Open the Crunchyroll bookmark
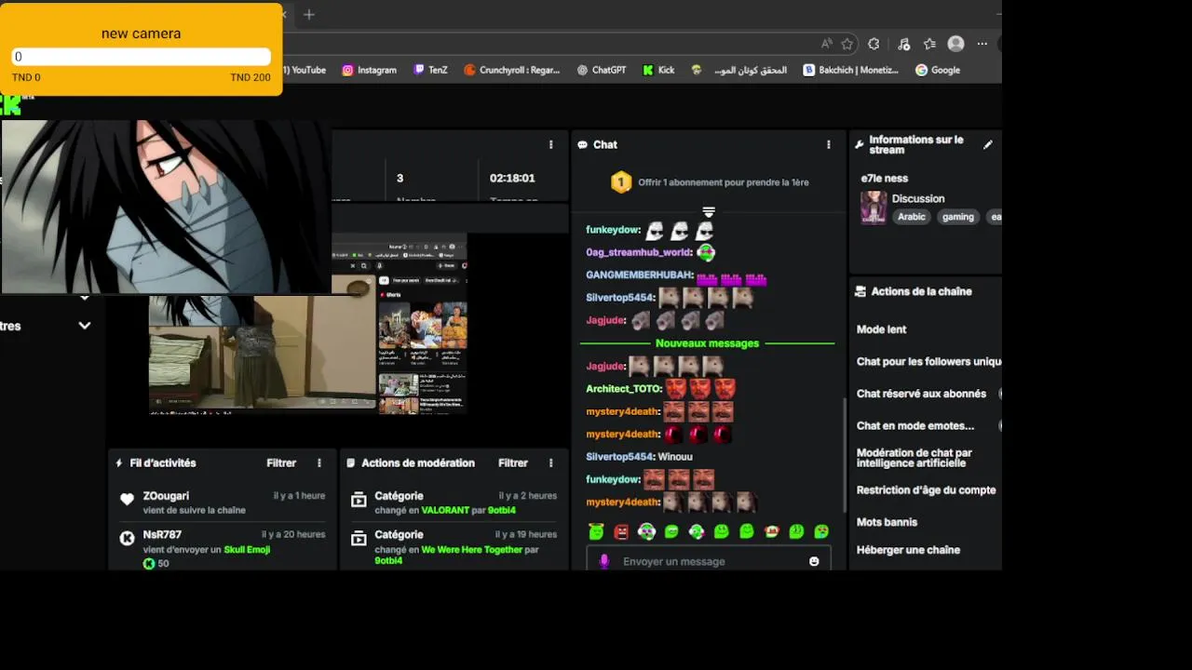 (511, 70)
